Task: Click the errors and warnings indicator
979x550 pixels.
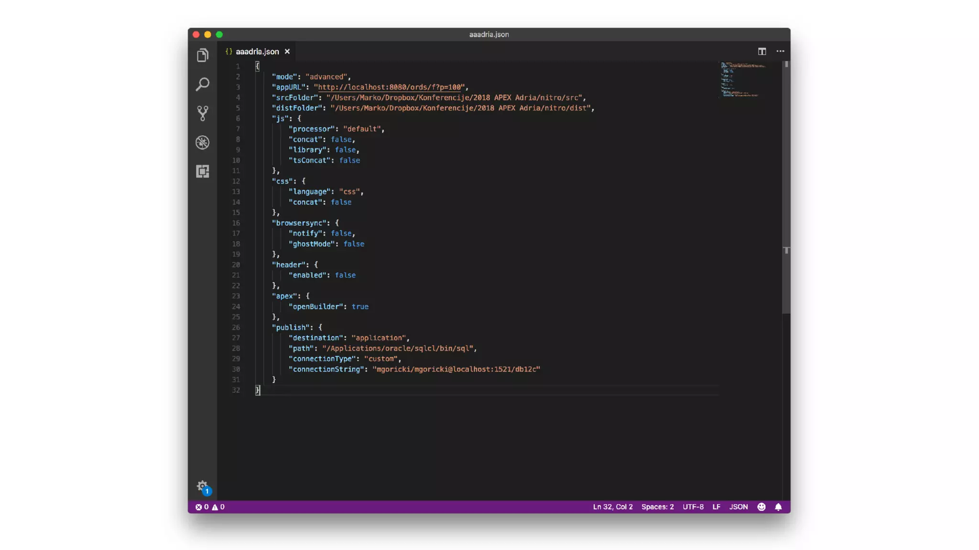Action: (x=210, y=507)
